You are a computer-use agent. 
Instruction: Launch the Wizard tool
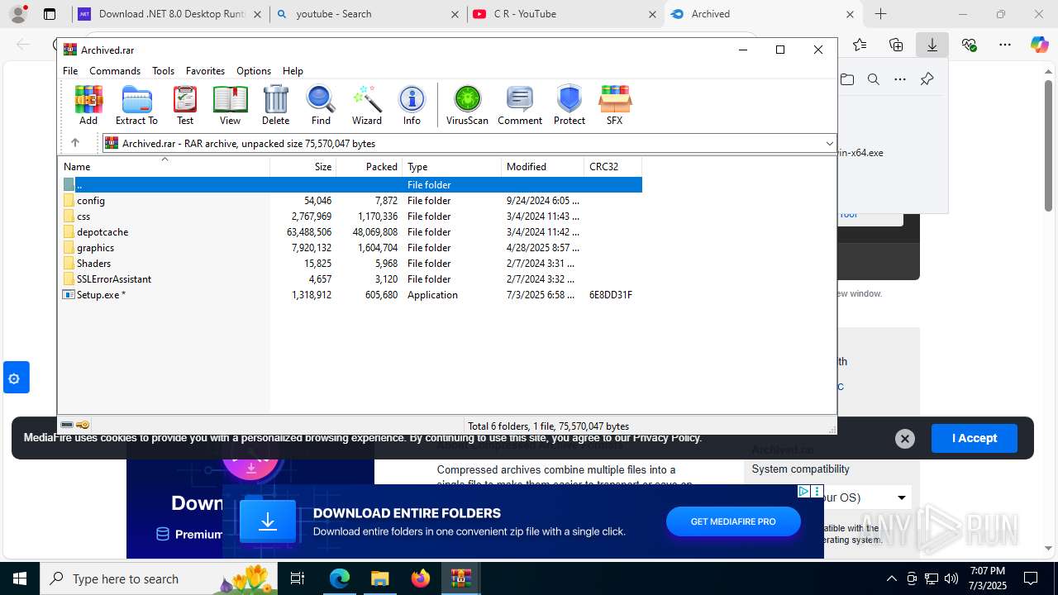pyautogui.click(x=367, y=106)
